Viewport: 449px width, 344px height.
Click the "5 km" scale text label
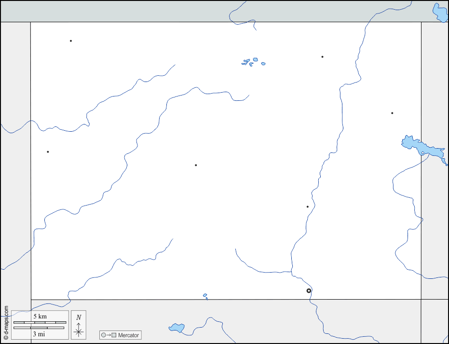[40, 316]
